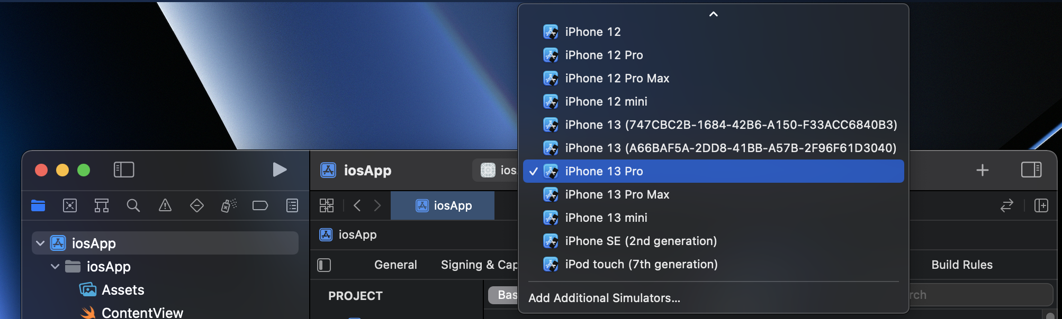Image resolution: width=1062 pixels, height=319 pixels.
Task: Click the Basic filter button
Action: click(x=503, y=295)
